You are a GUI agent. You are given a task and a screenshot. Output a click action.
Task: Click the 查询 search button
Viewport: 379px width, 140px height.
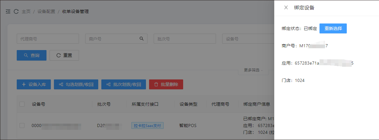[32, 55]
